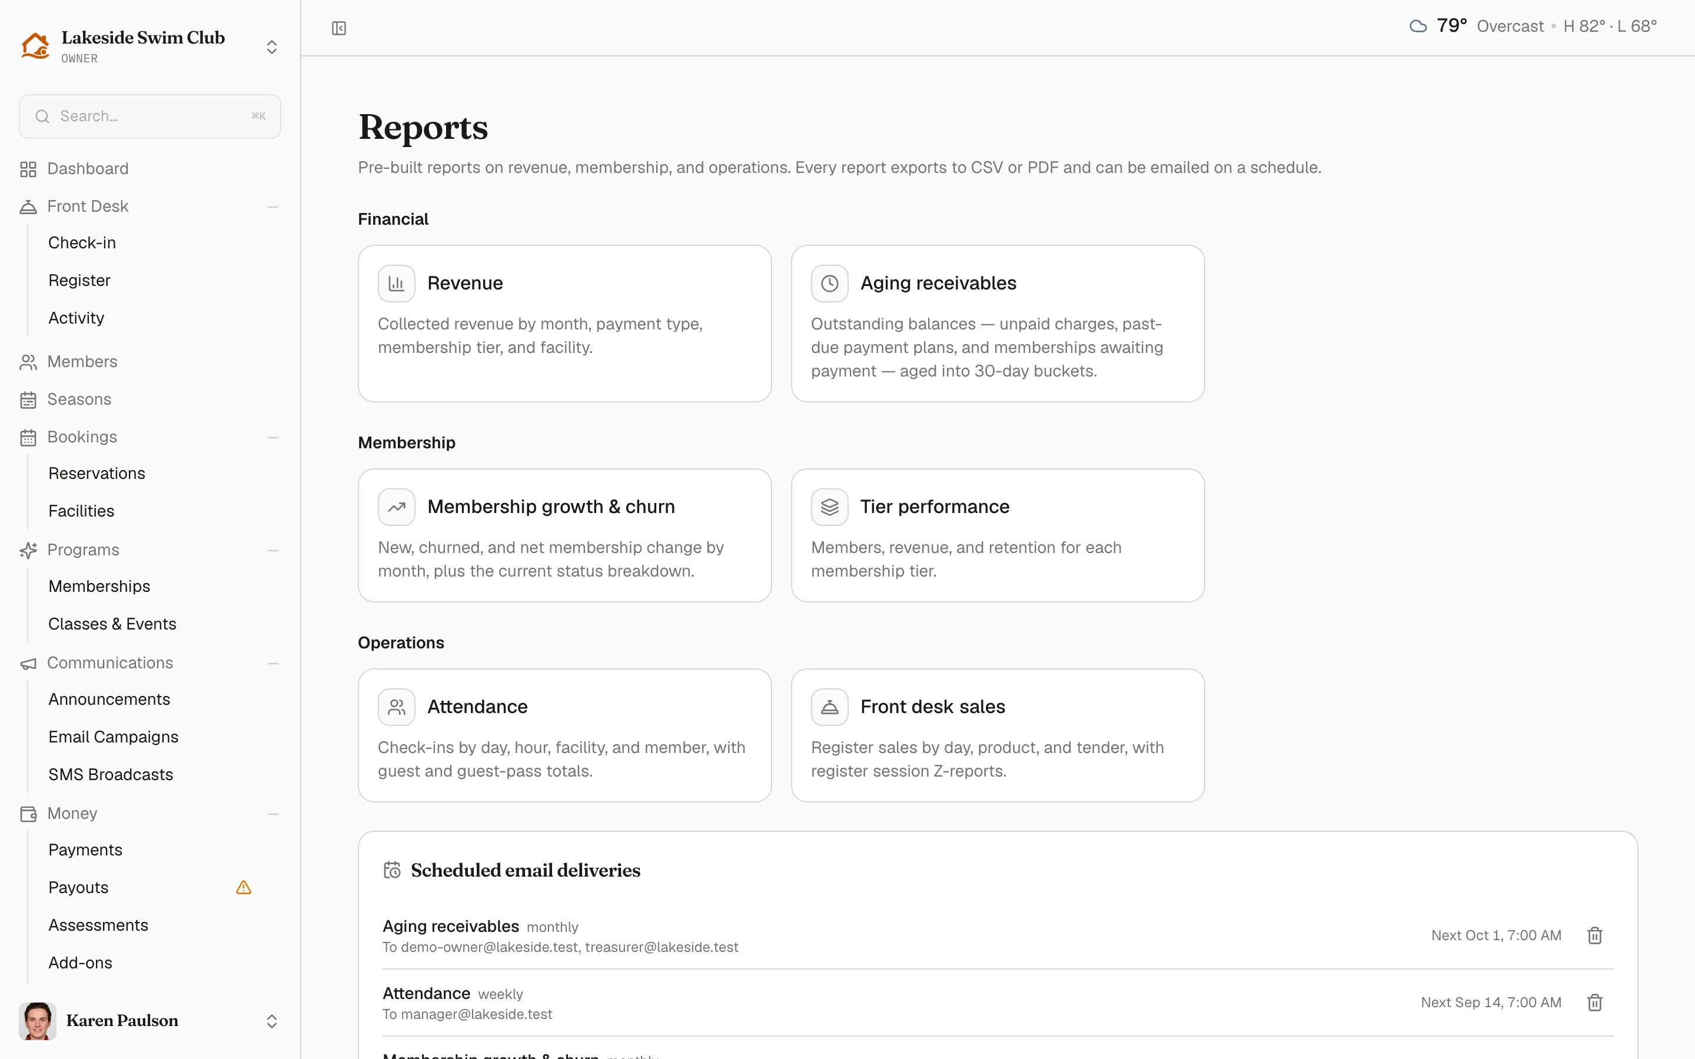Open Classes & Events page
This screenshot has width=1695, height=1059.
coord(112,624)
